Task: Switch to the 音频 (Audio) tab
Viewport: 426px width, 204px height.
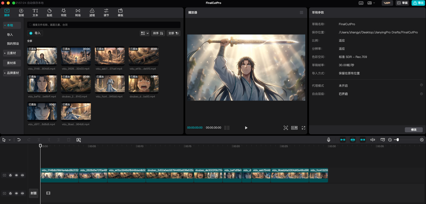Action: click(21, 13)
